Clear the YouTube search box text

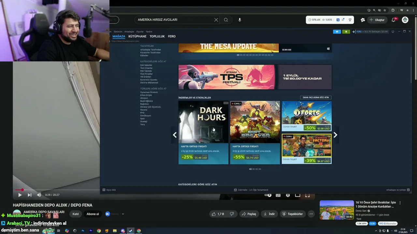(216, 20)
